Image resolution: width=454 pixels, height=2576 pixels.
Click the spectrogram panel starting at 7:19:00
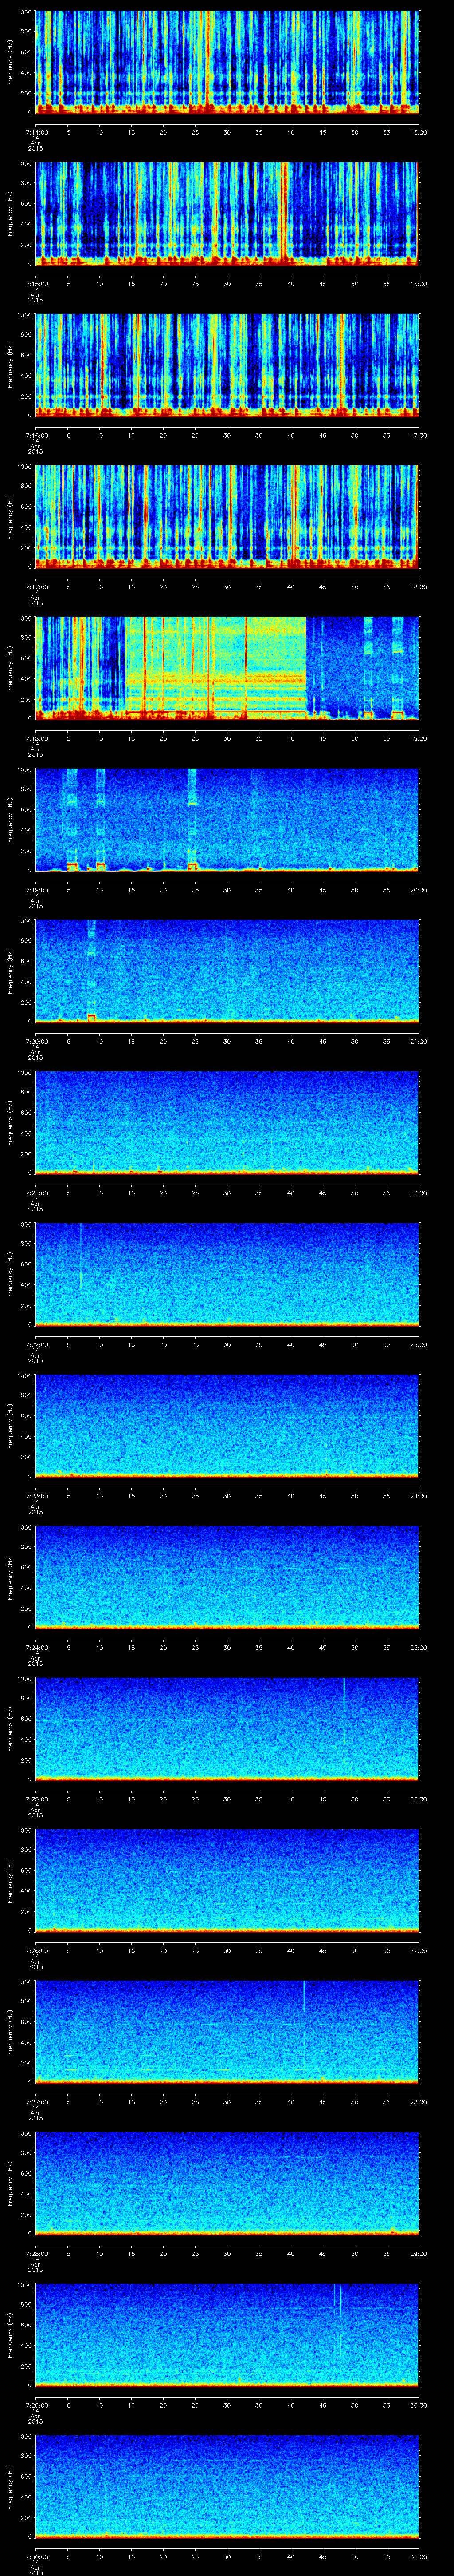coord(227,820)
